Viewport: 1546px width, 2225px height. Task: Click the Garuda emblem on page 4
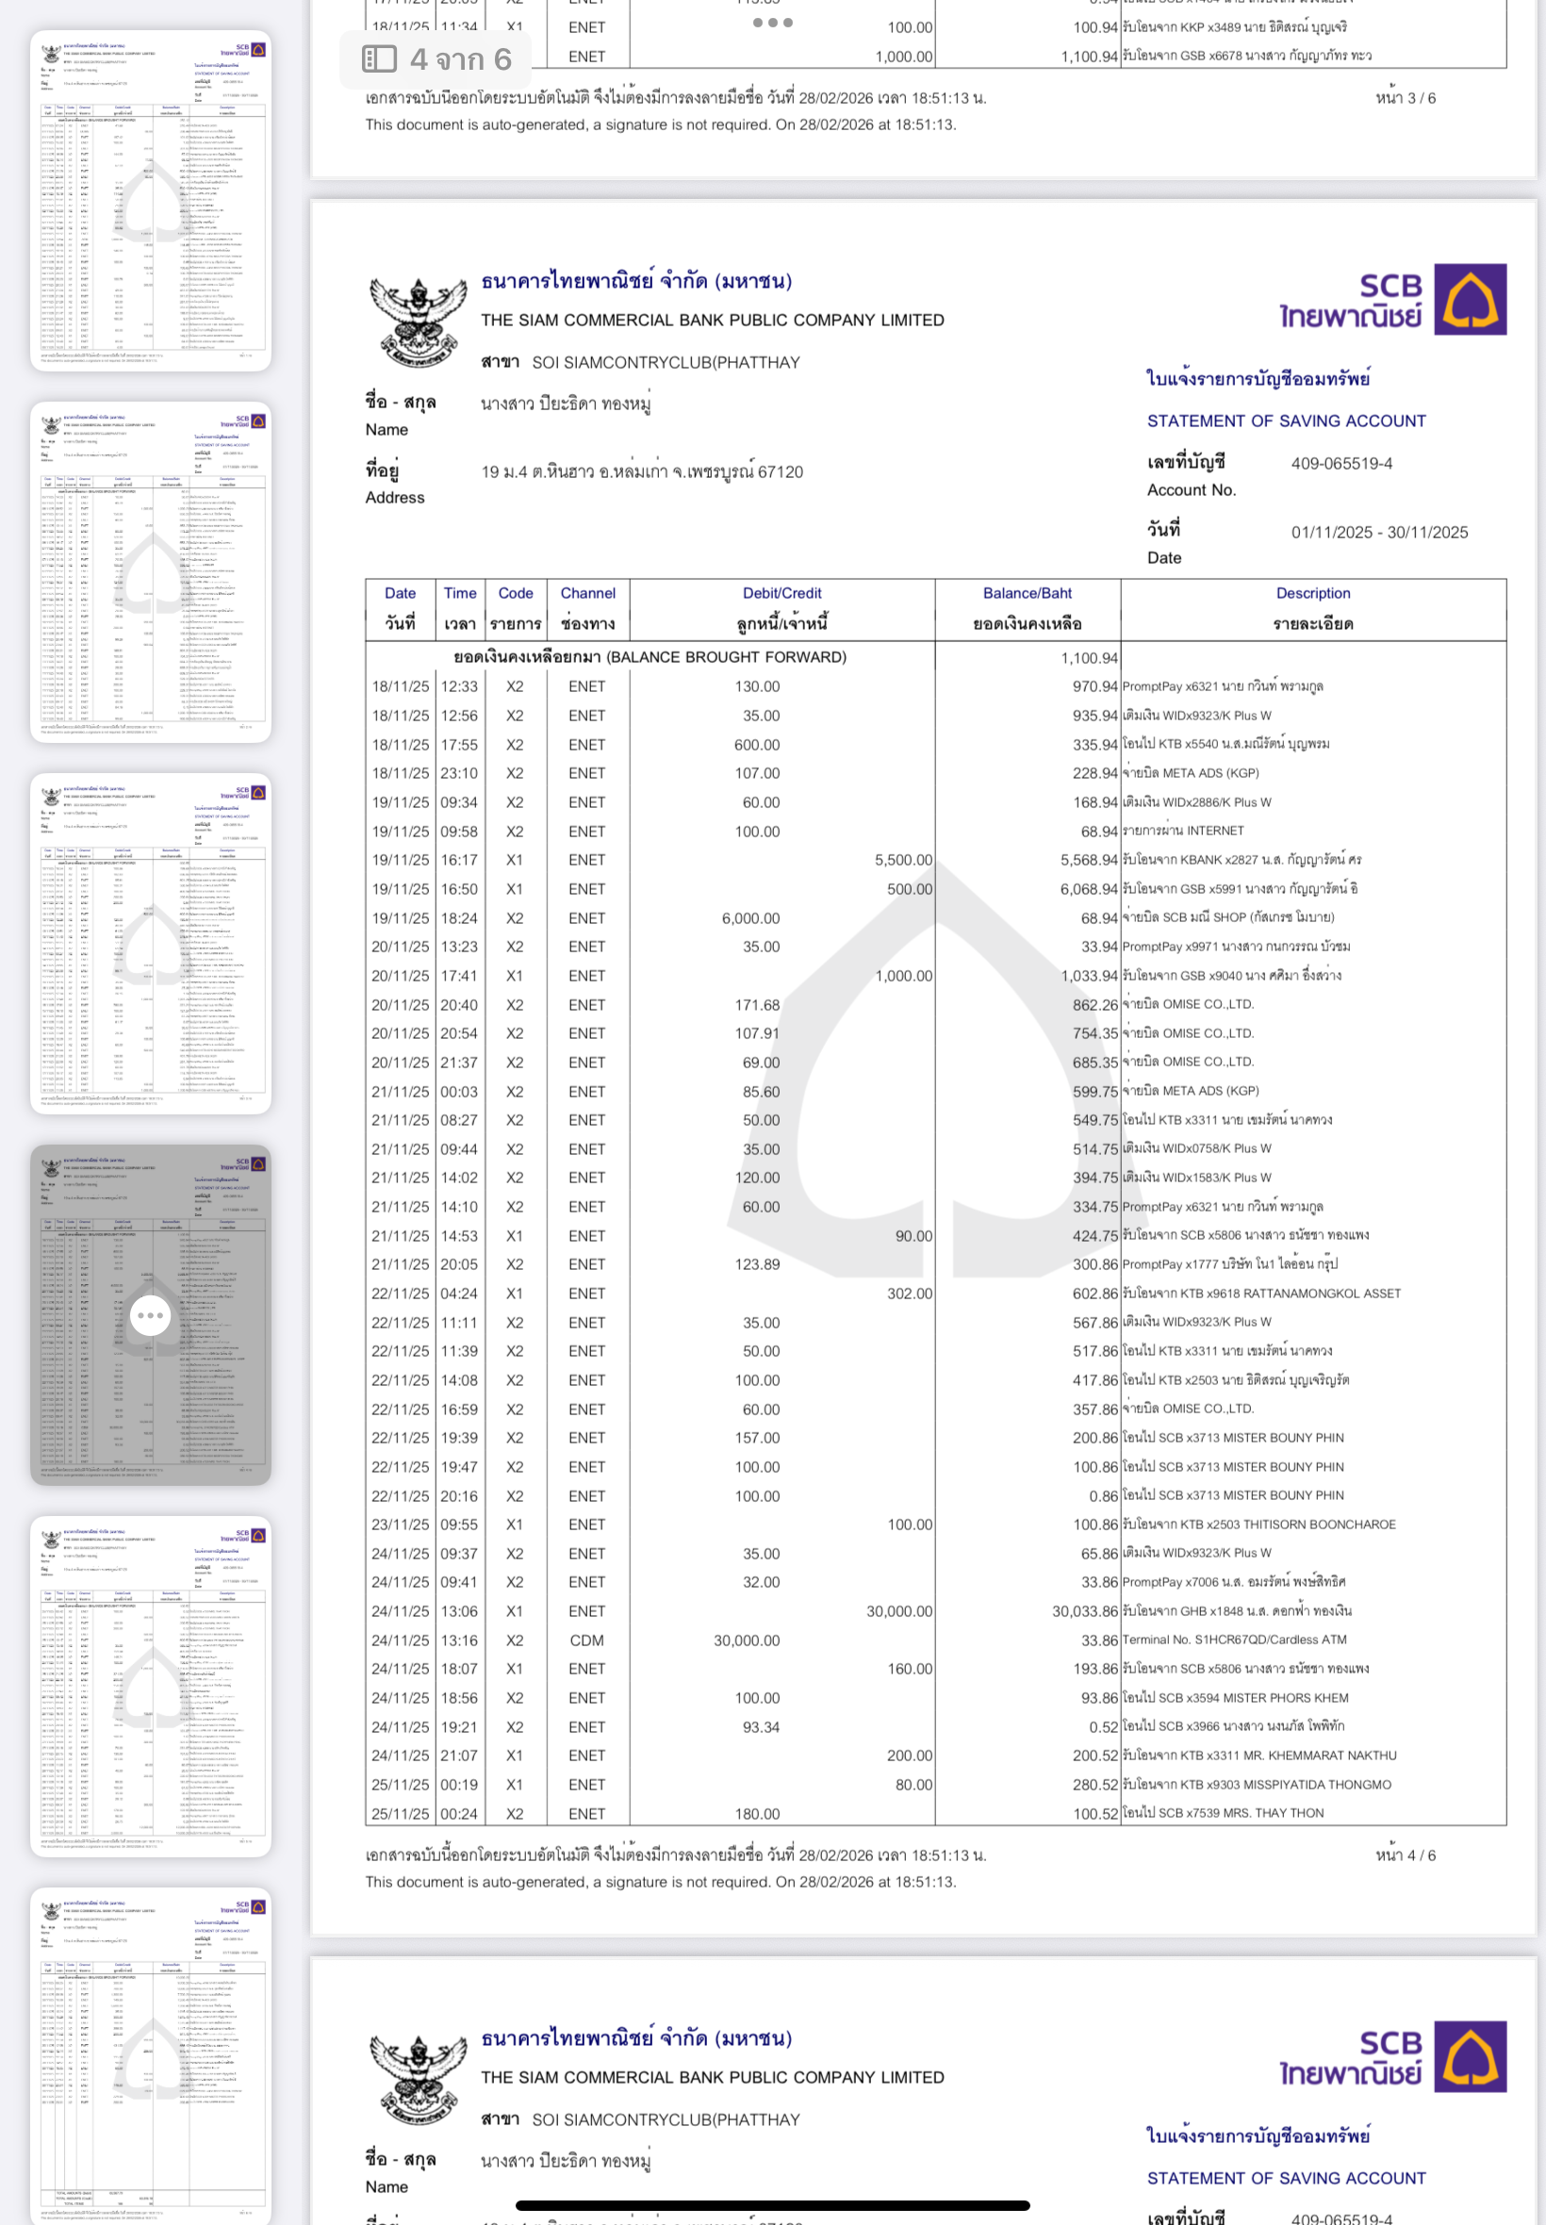(x=419, y=321)
